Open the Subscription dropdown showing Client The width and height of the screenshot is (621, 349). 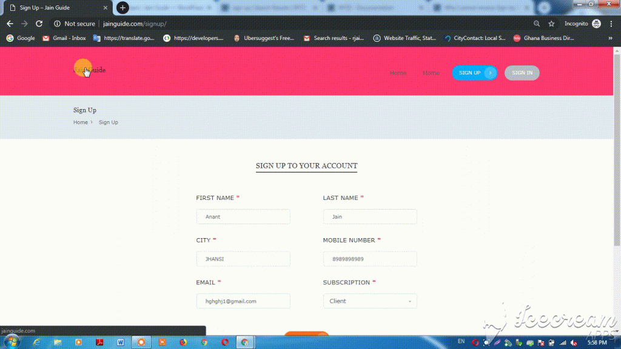click(x=370, y=301)
